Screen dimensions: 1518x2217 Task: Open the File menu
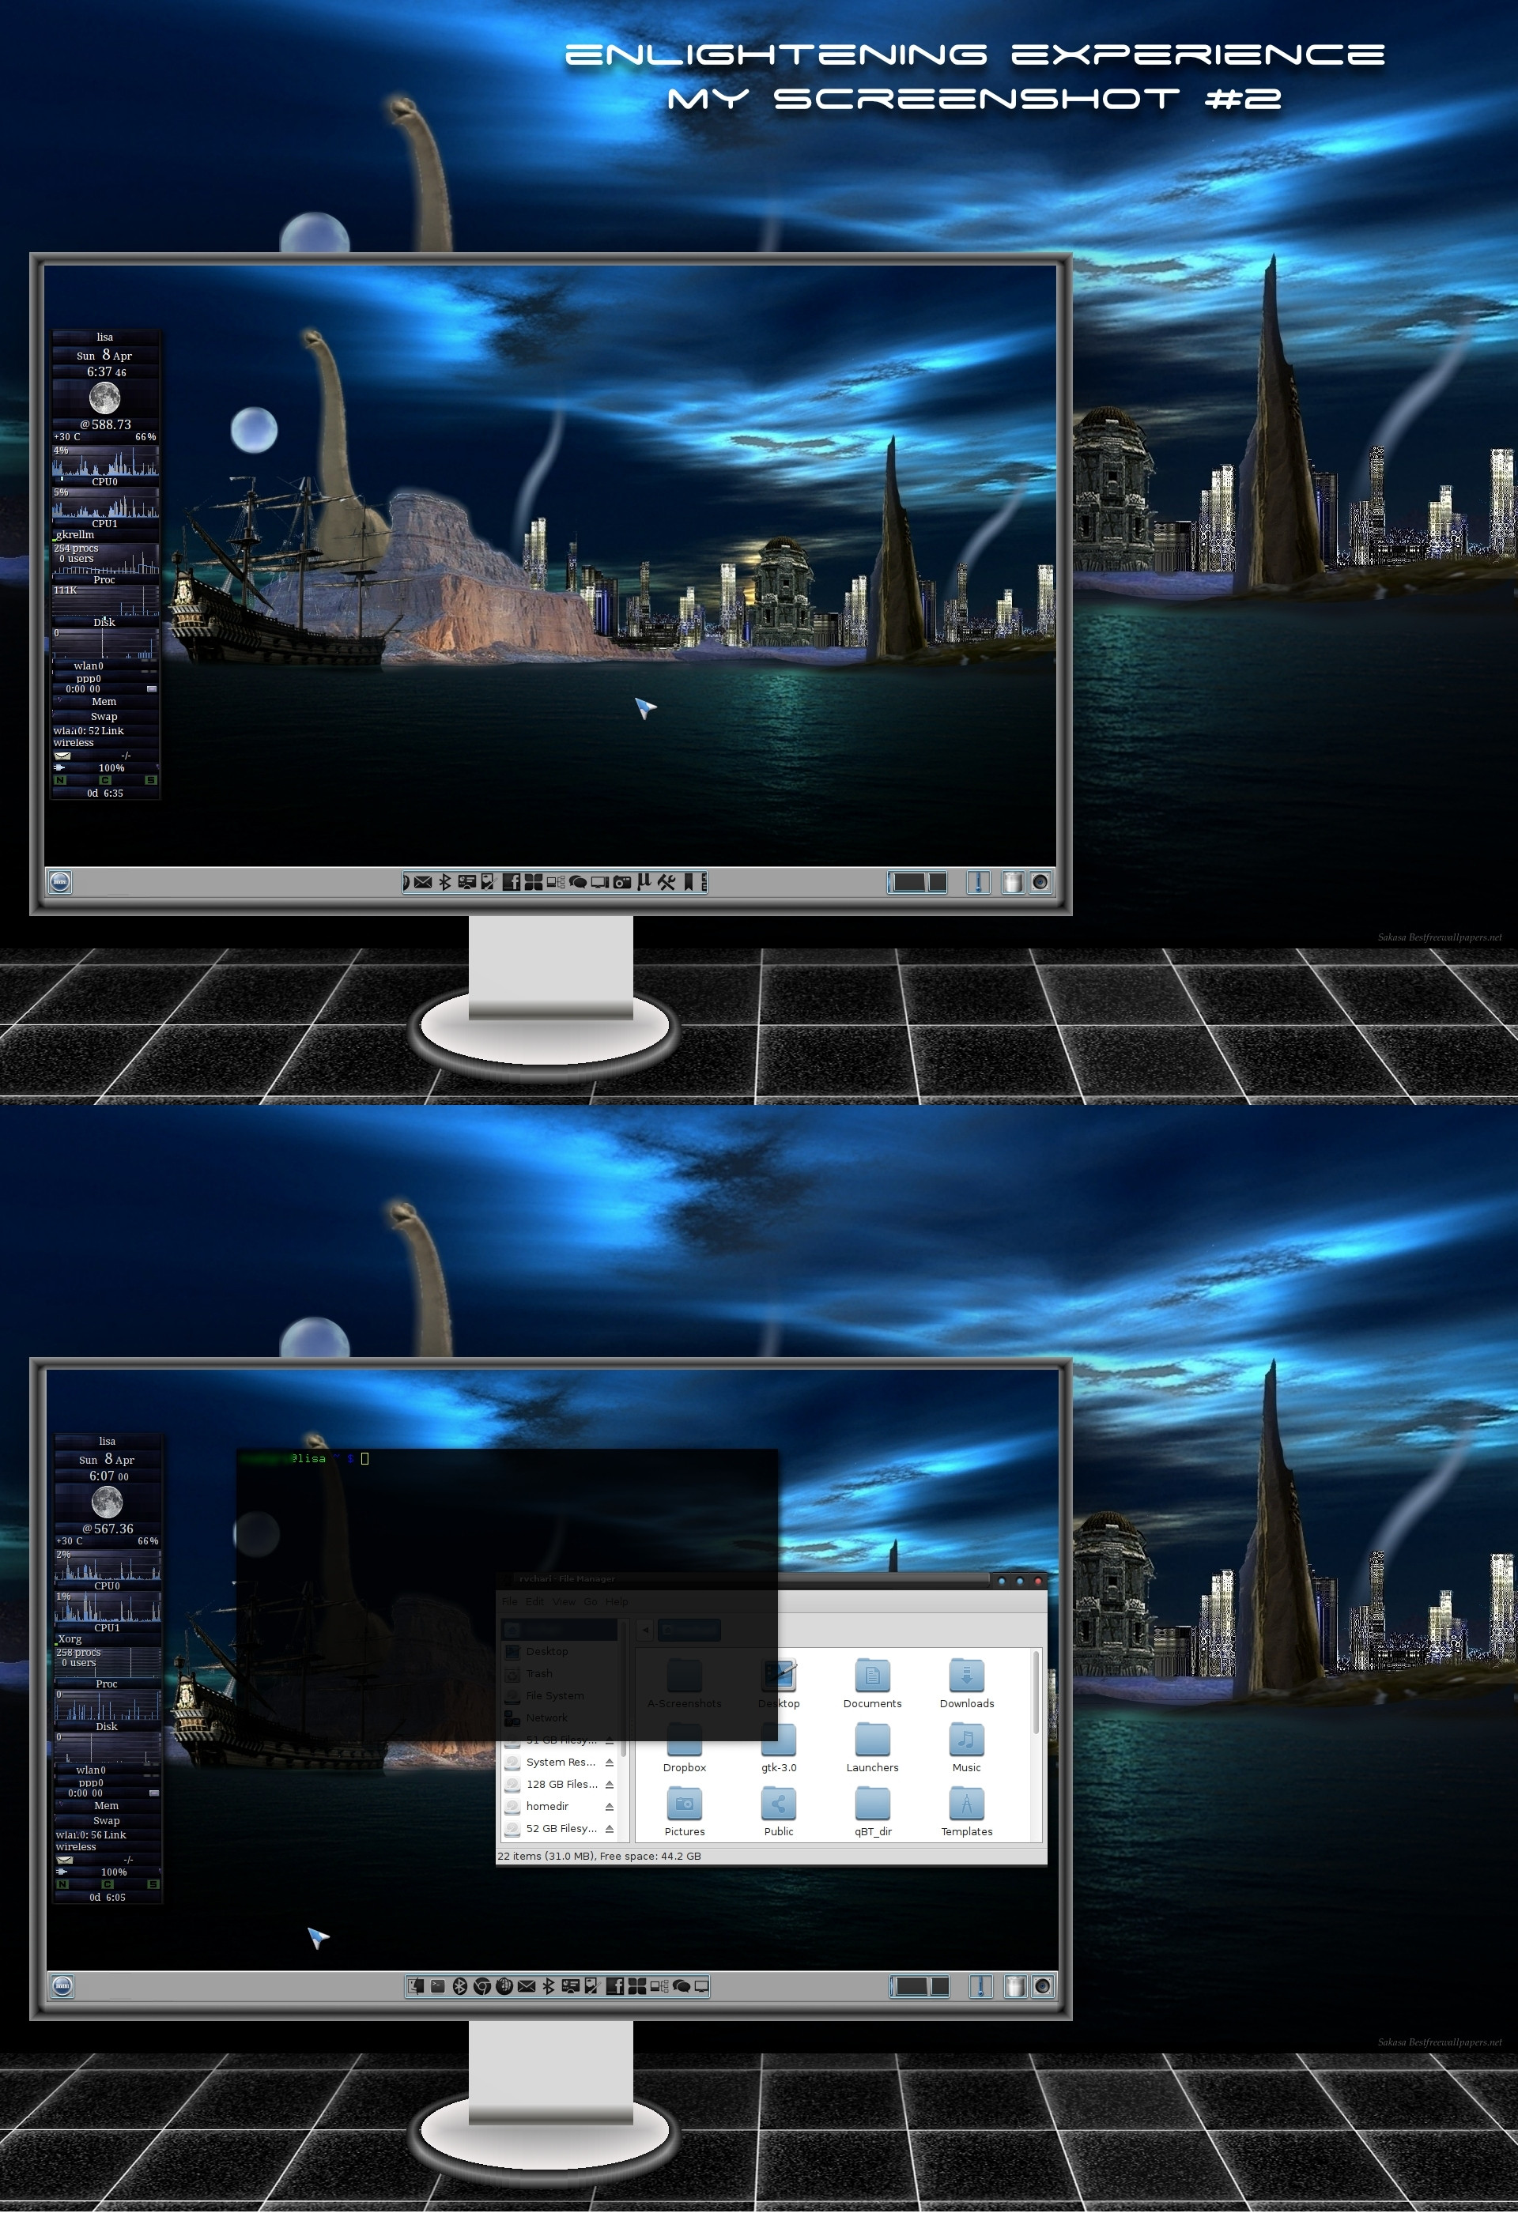coord(509,1602)
